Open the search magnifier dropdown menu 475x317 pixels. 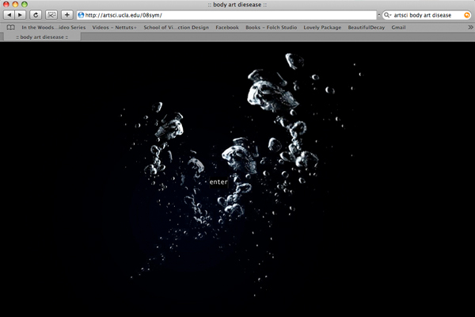point(386,15)
